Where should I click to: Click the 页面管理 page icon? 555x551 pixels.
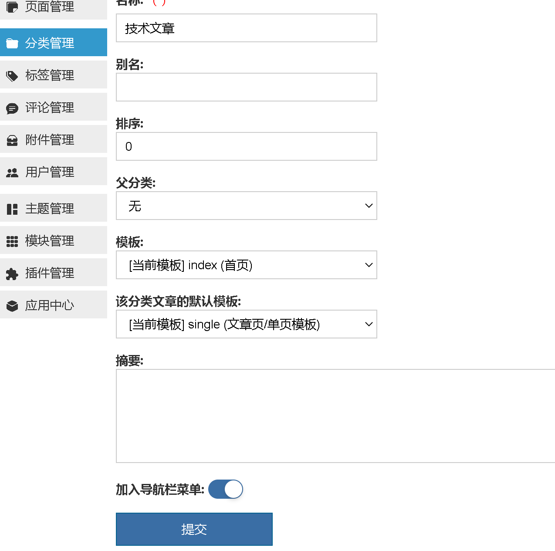click(x=12, y=7)
